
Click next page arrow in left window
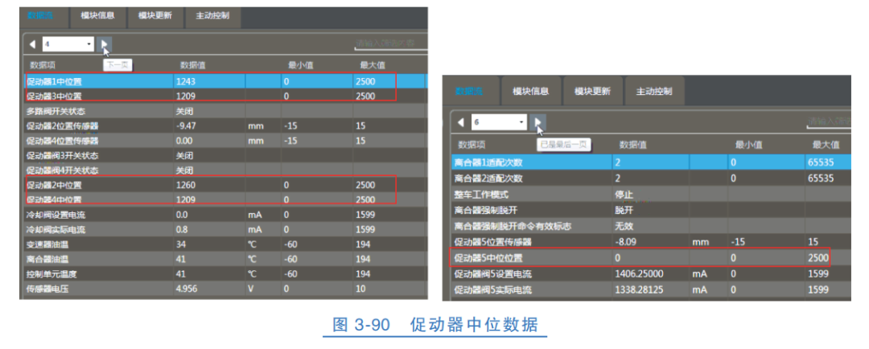pyautogui.click(x=104, y=44)
